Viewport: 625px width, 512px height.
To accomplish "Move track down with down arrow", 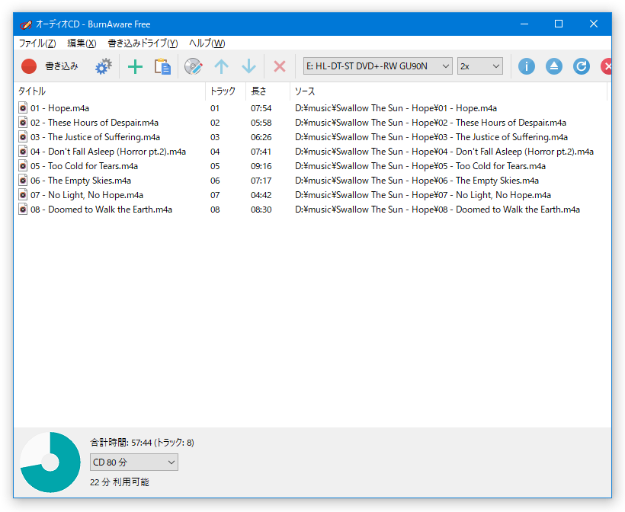I will tap(248, 66).
